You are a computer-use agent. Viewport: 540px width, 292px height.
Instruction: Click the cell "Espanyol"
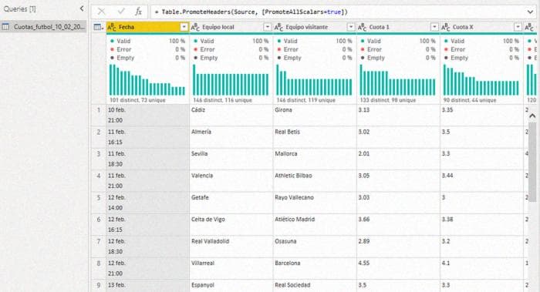pos(231,286)
